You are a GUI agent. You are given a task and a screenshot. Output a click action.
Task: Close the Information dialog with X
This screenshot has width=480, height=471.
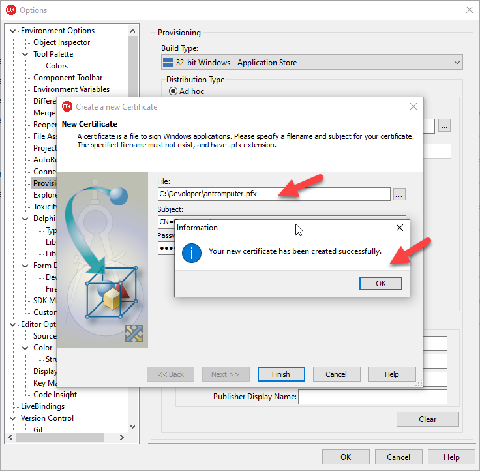click(400, 228)
